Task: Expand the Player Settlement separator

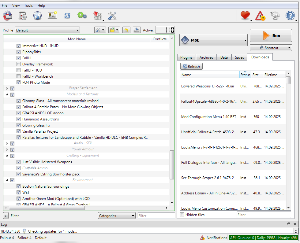Action: (7, 88)
